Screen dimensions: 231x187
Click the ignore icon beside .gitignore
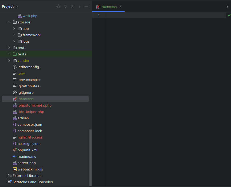coord(15,92)
